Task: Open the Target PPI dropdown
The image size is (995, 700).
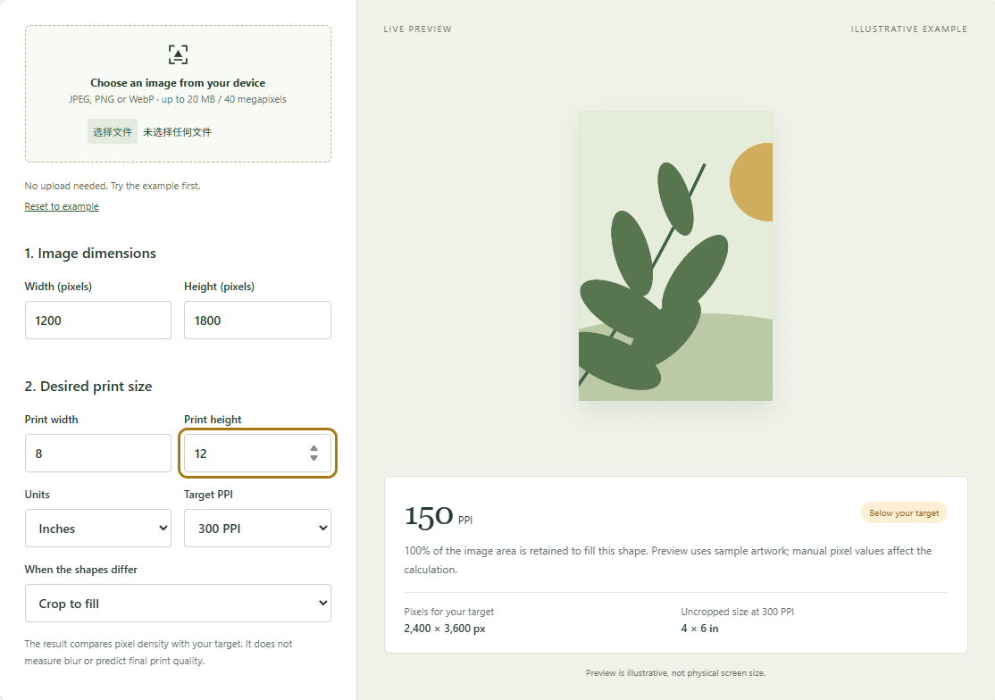Action: (x=257, y=529)
